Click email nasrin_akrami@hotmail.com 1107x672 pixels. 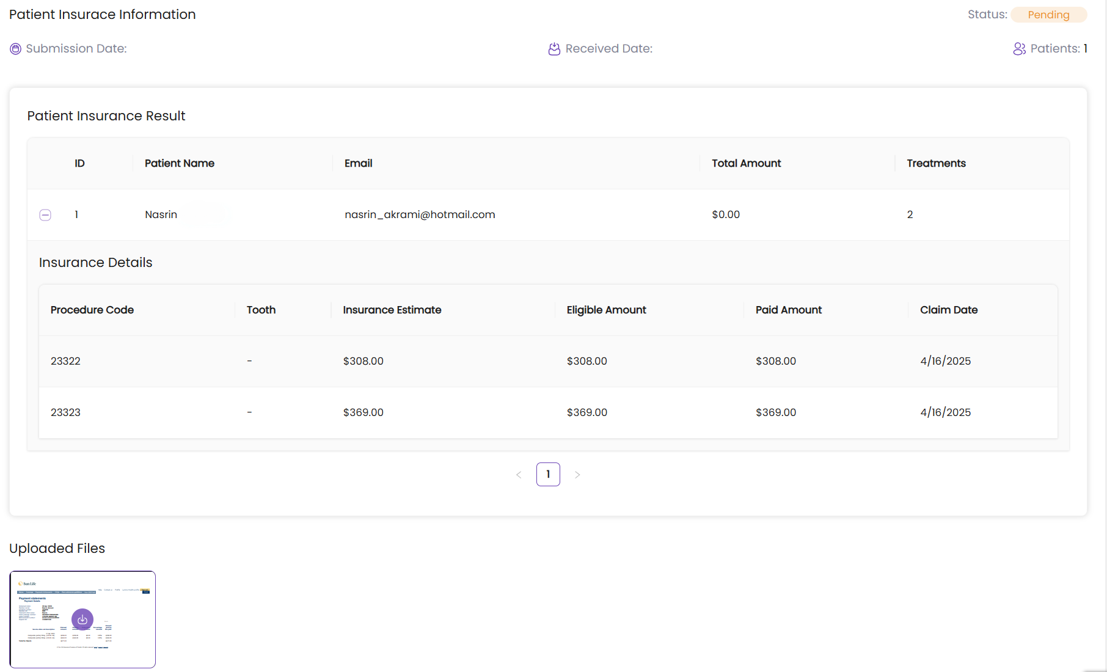(420, 214)
